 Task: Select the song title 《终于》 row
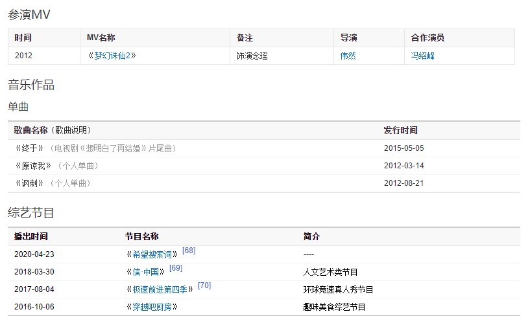[x=29, y=148]
